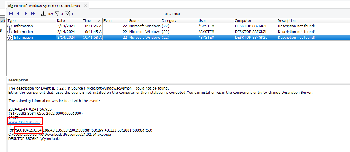Select the event logged at 10:41:58
This screenshot has height=152, width=350.
178,38
